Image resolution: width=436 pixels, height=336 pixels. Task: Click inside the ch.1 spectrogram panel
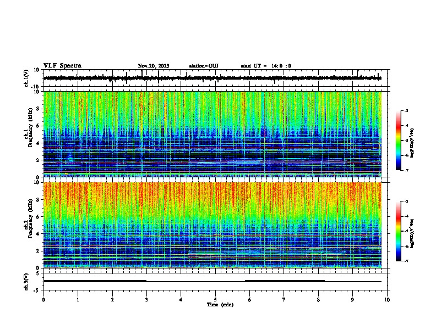click(212, 134)
